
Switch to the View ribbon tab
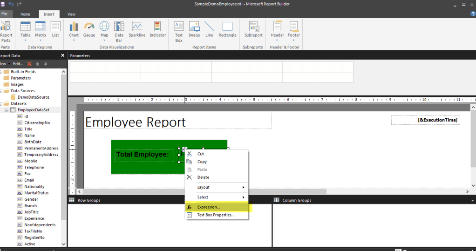click(71, 14)
